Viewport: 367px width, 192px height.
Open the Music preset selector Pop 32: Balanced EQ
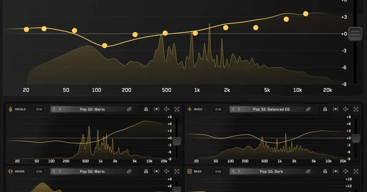coord(271,109)
